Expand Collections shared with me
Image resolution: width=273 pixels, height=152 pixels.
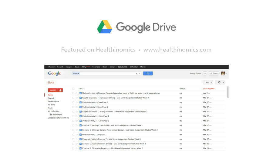click(47, 118)
